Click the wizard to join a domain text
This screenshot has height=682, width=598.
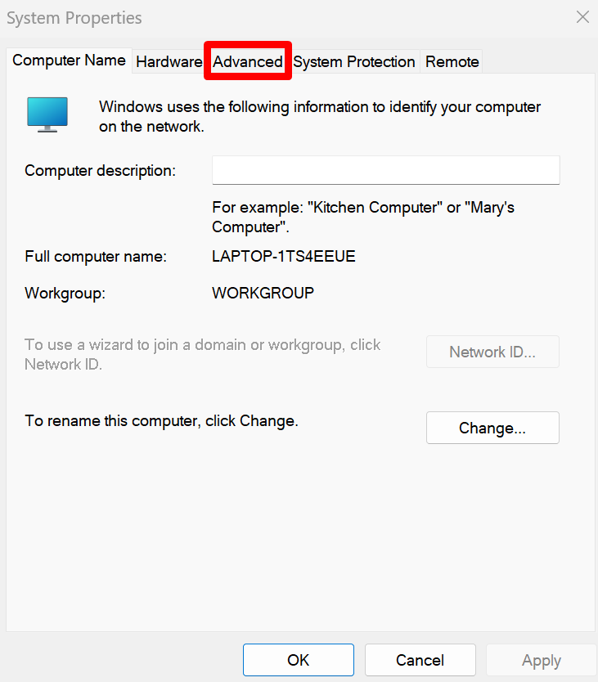point(202,354)
